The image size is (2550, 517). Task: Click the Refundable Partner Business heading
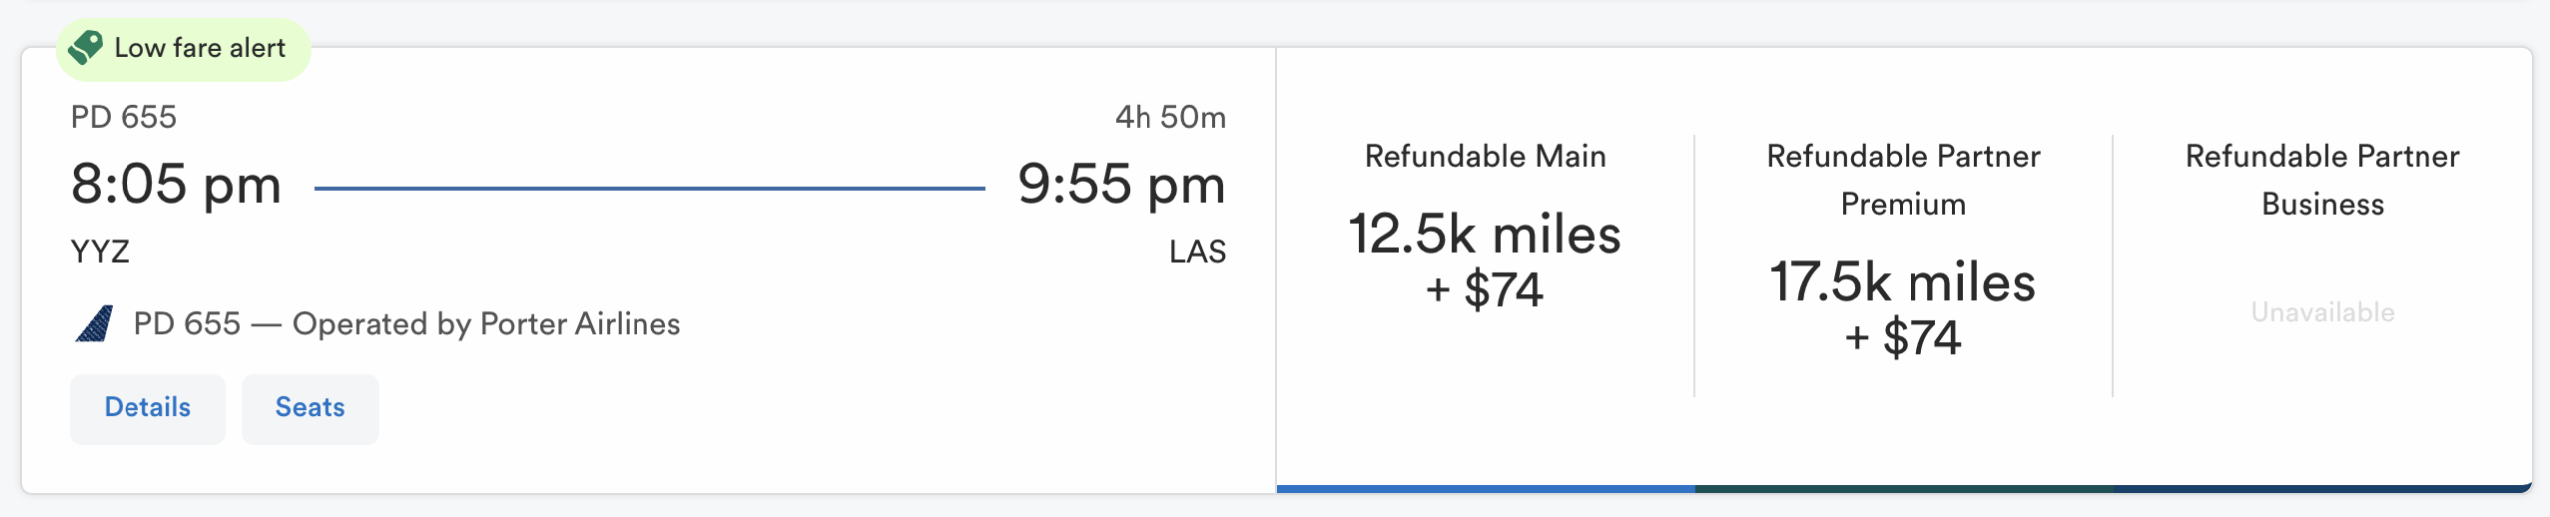2322,180
